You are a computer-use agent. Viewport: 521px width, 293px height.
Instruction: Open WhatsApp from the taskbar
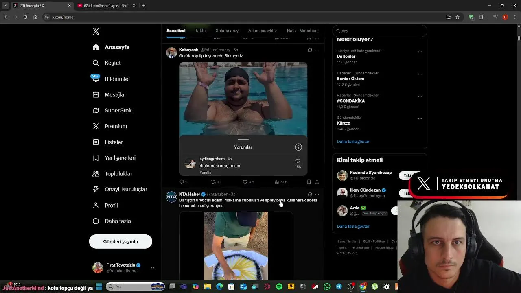pos(327,286)
